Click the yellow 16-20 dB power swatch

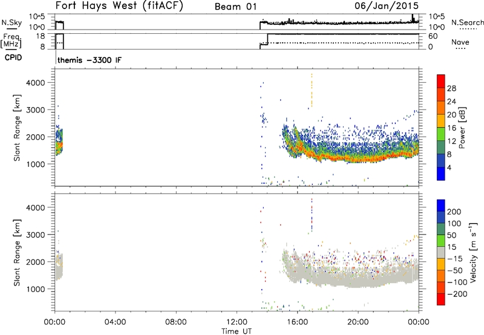(441, 121)
